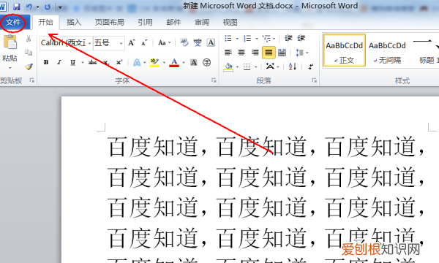The image size is (439, 263).
Task: Click the Decrease Indent icon
Action: 288,38
